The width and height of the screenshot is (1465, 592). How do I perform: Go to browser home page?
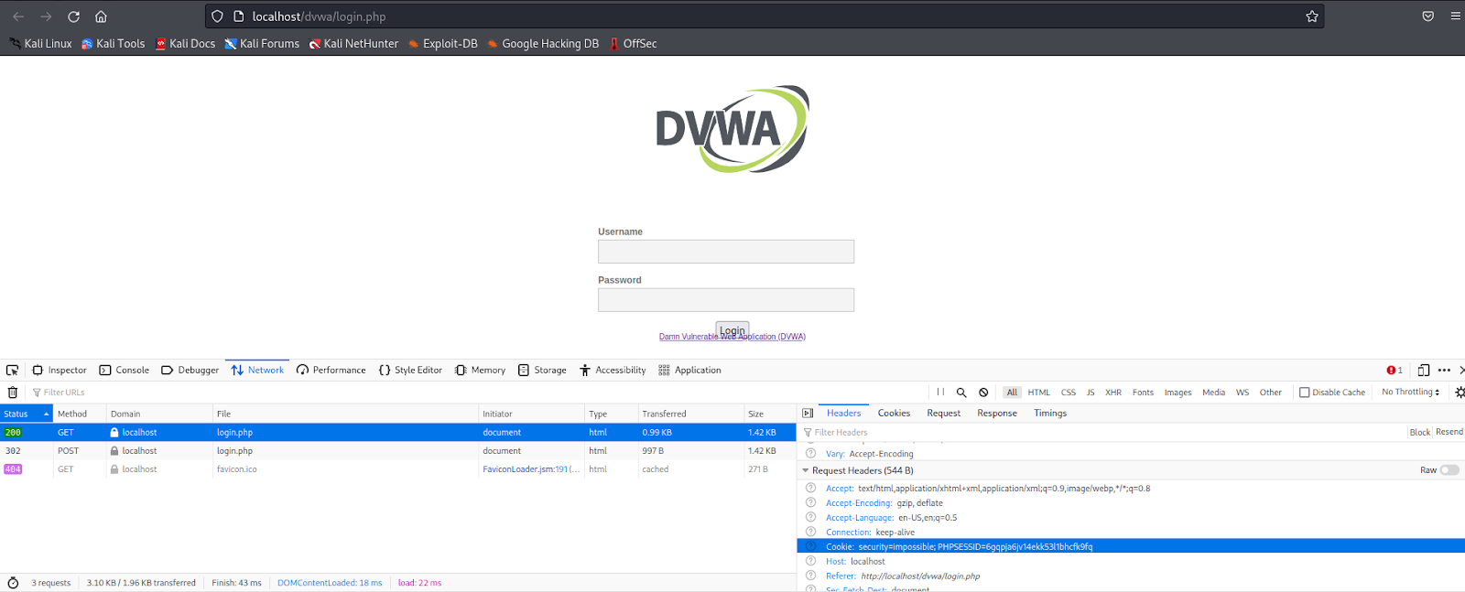(x=101, y=16)
